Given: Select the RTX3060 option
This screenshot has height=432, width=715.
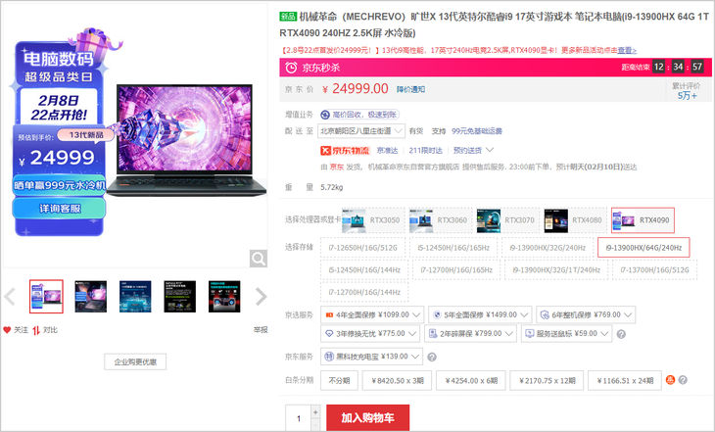Looking at the screenshot, I should coord(440,219).
